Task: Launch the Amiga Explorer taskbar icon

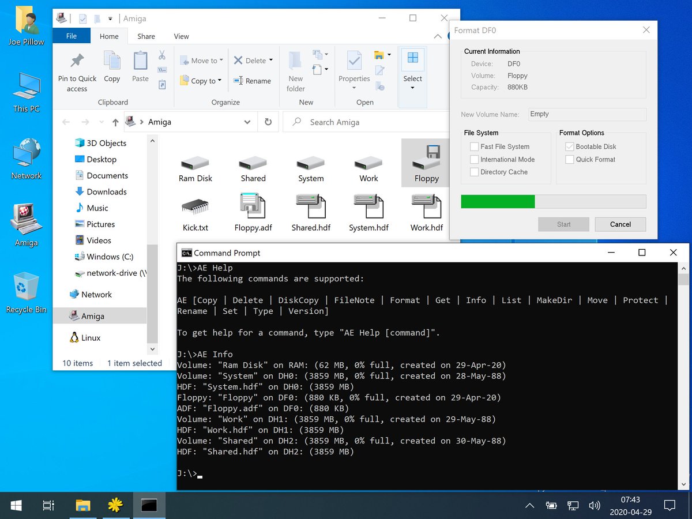Action: click(115, 505)
